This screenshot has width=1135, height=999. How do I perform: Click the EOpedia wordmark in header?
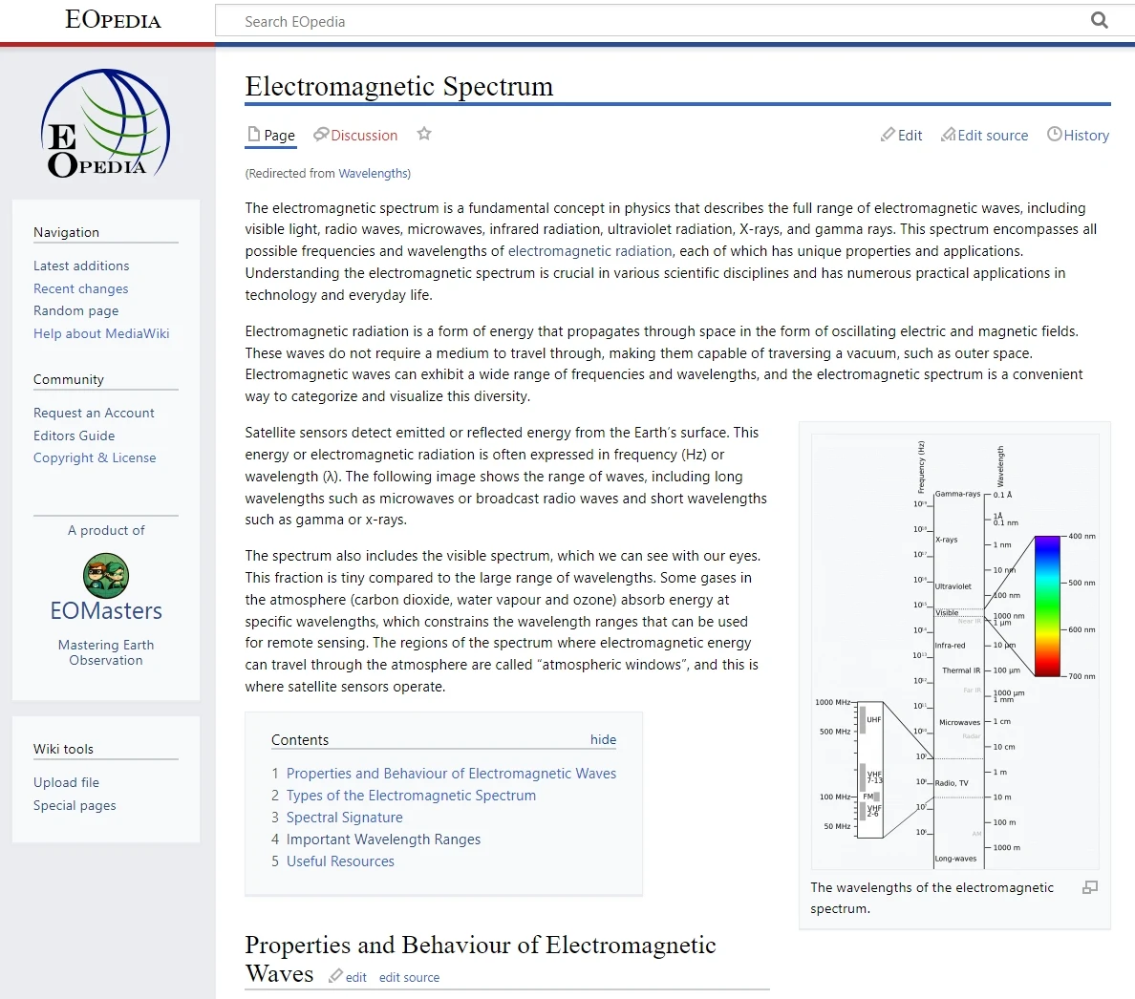(113, 19)
